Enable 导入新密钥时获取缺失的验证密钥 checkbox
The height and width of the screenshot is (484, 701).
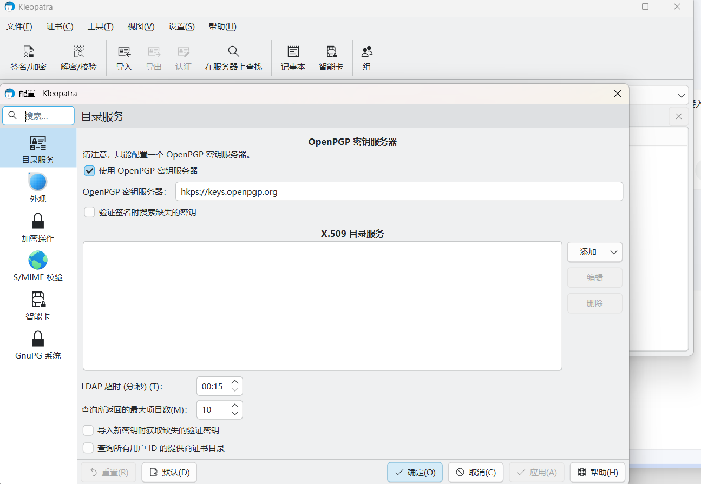[88, 430]
